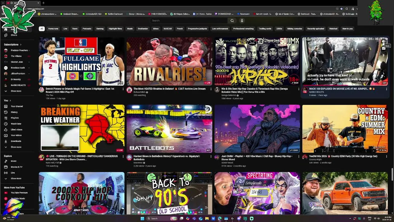Open more options for the WACK 100 video
Viewport: 394px width, 222px height.
coord(387,89)
